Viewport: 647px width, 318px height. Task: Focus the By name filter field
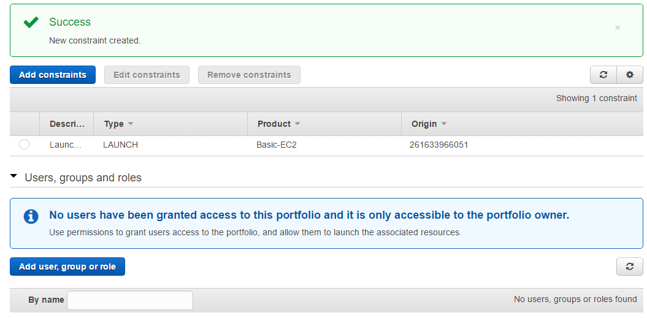pos(130,300)
